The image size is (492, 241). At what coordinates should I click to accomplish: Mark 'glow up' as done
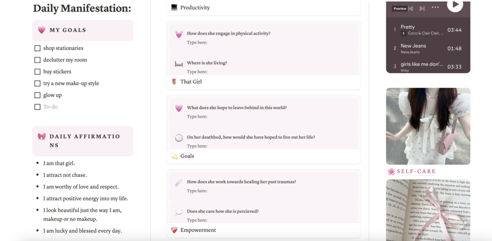37,95
